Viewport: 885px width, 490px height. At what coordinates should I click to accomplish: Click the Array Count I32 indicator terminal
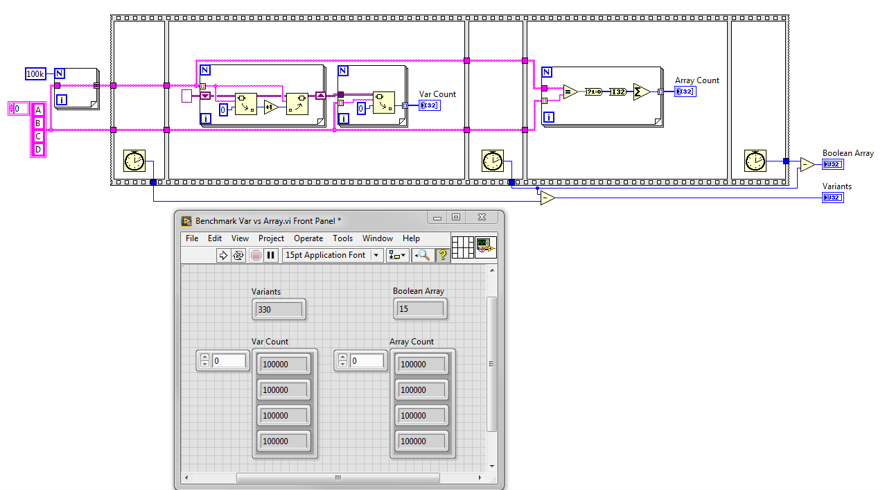click(x=685, y=91)
